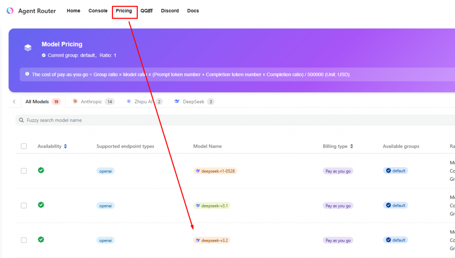Image resolution: width=455 pixels, height=258 pixels.
Task: Copy the deepseek-v3.1 model name tag
Action: pyautogui.click(x=212, y=206)
